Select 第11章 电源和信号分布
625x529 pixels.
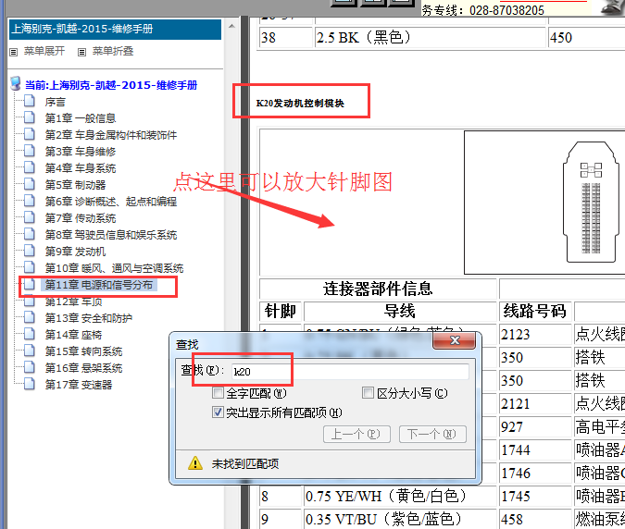(98, 285)
